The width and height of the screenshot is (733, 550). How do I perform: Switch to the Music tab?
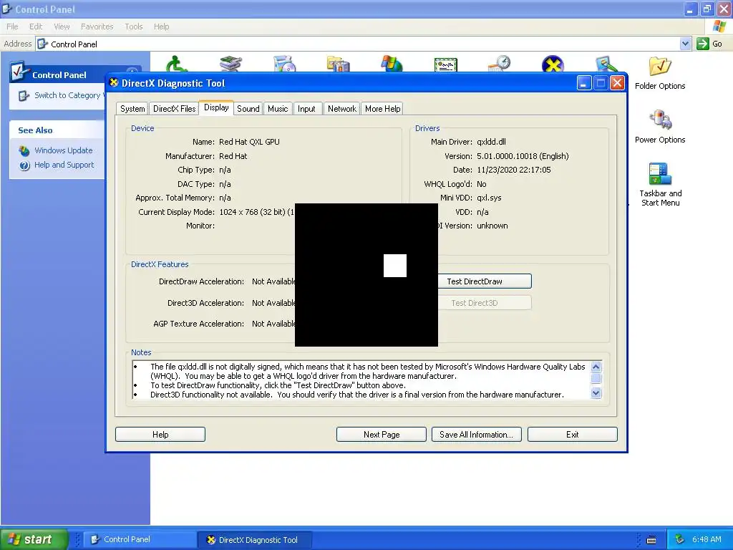tap(278, 109)
